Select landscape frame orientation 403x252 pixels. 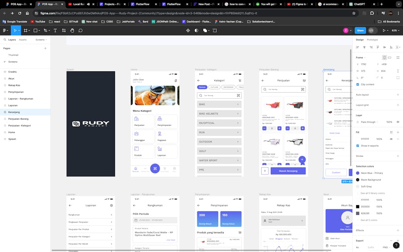pyautogui.click(x=390, y=58)
